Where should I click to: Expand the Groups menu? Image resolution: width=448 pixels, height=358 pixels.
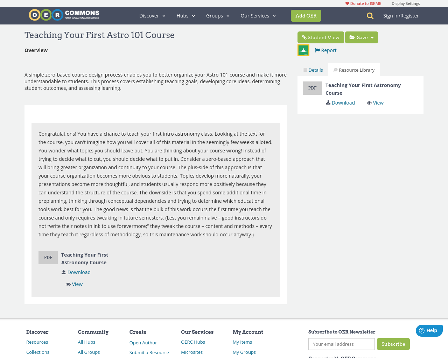click(x=218, y=16)
